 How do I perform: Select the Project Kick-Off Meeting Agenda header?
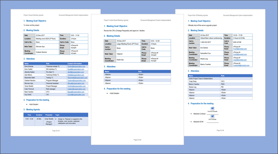click(198, 15)
